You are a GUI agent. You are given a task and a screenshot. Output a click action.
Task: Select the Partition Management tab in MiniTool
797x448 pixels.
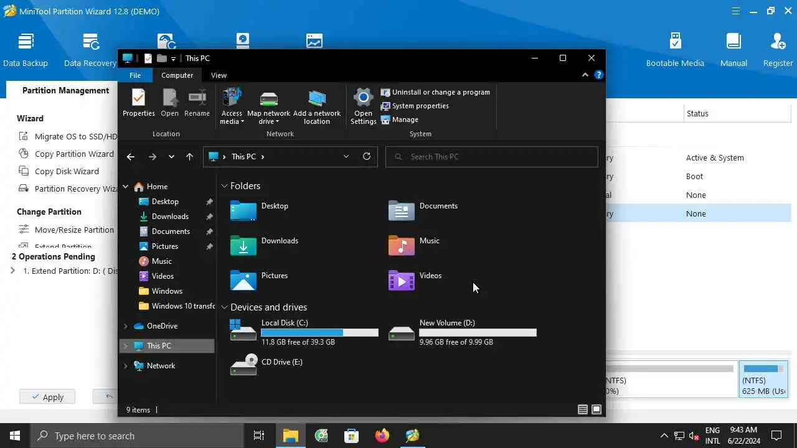point(65,90)
